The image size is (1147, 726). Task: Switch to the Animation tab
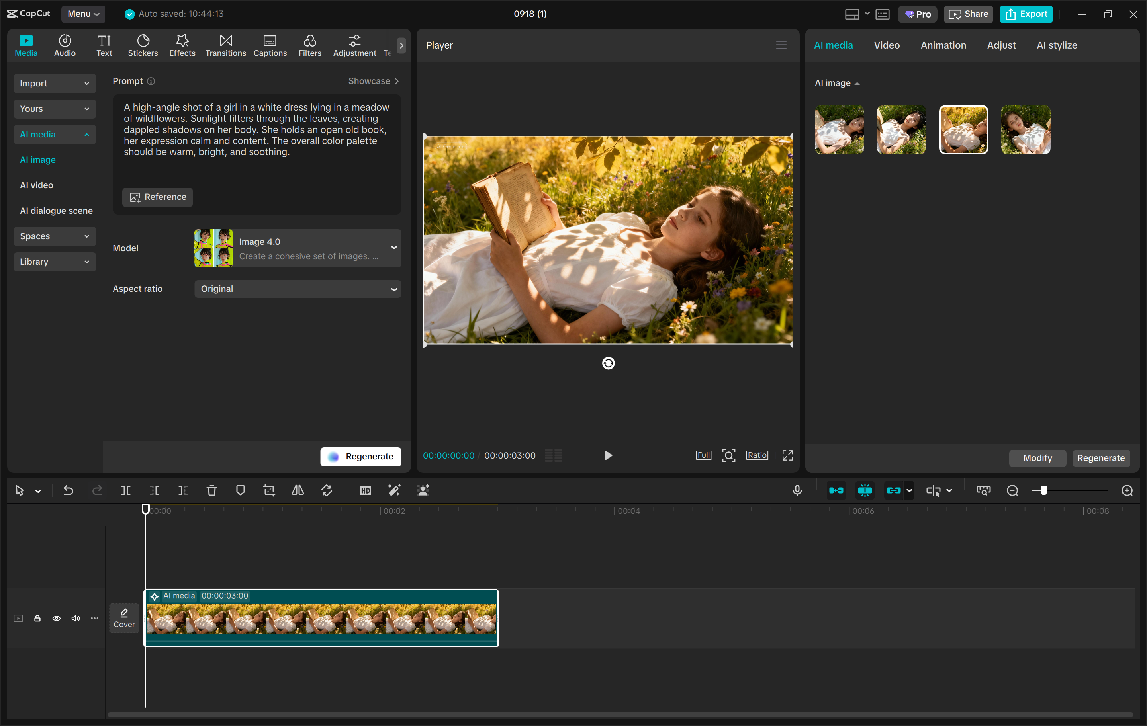(x=943, y=45)
